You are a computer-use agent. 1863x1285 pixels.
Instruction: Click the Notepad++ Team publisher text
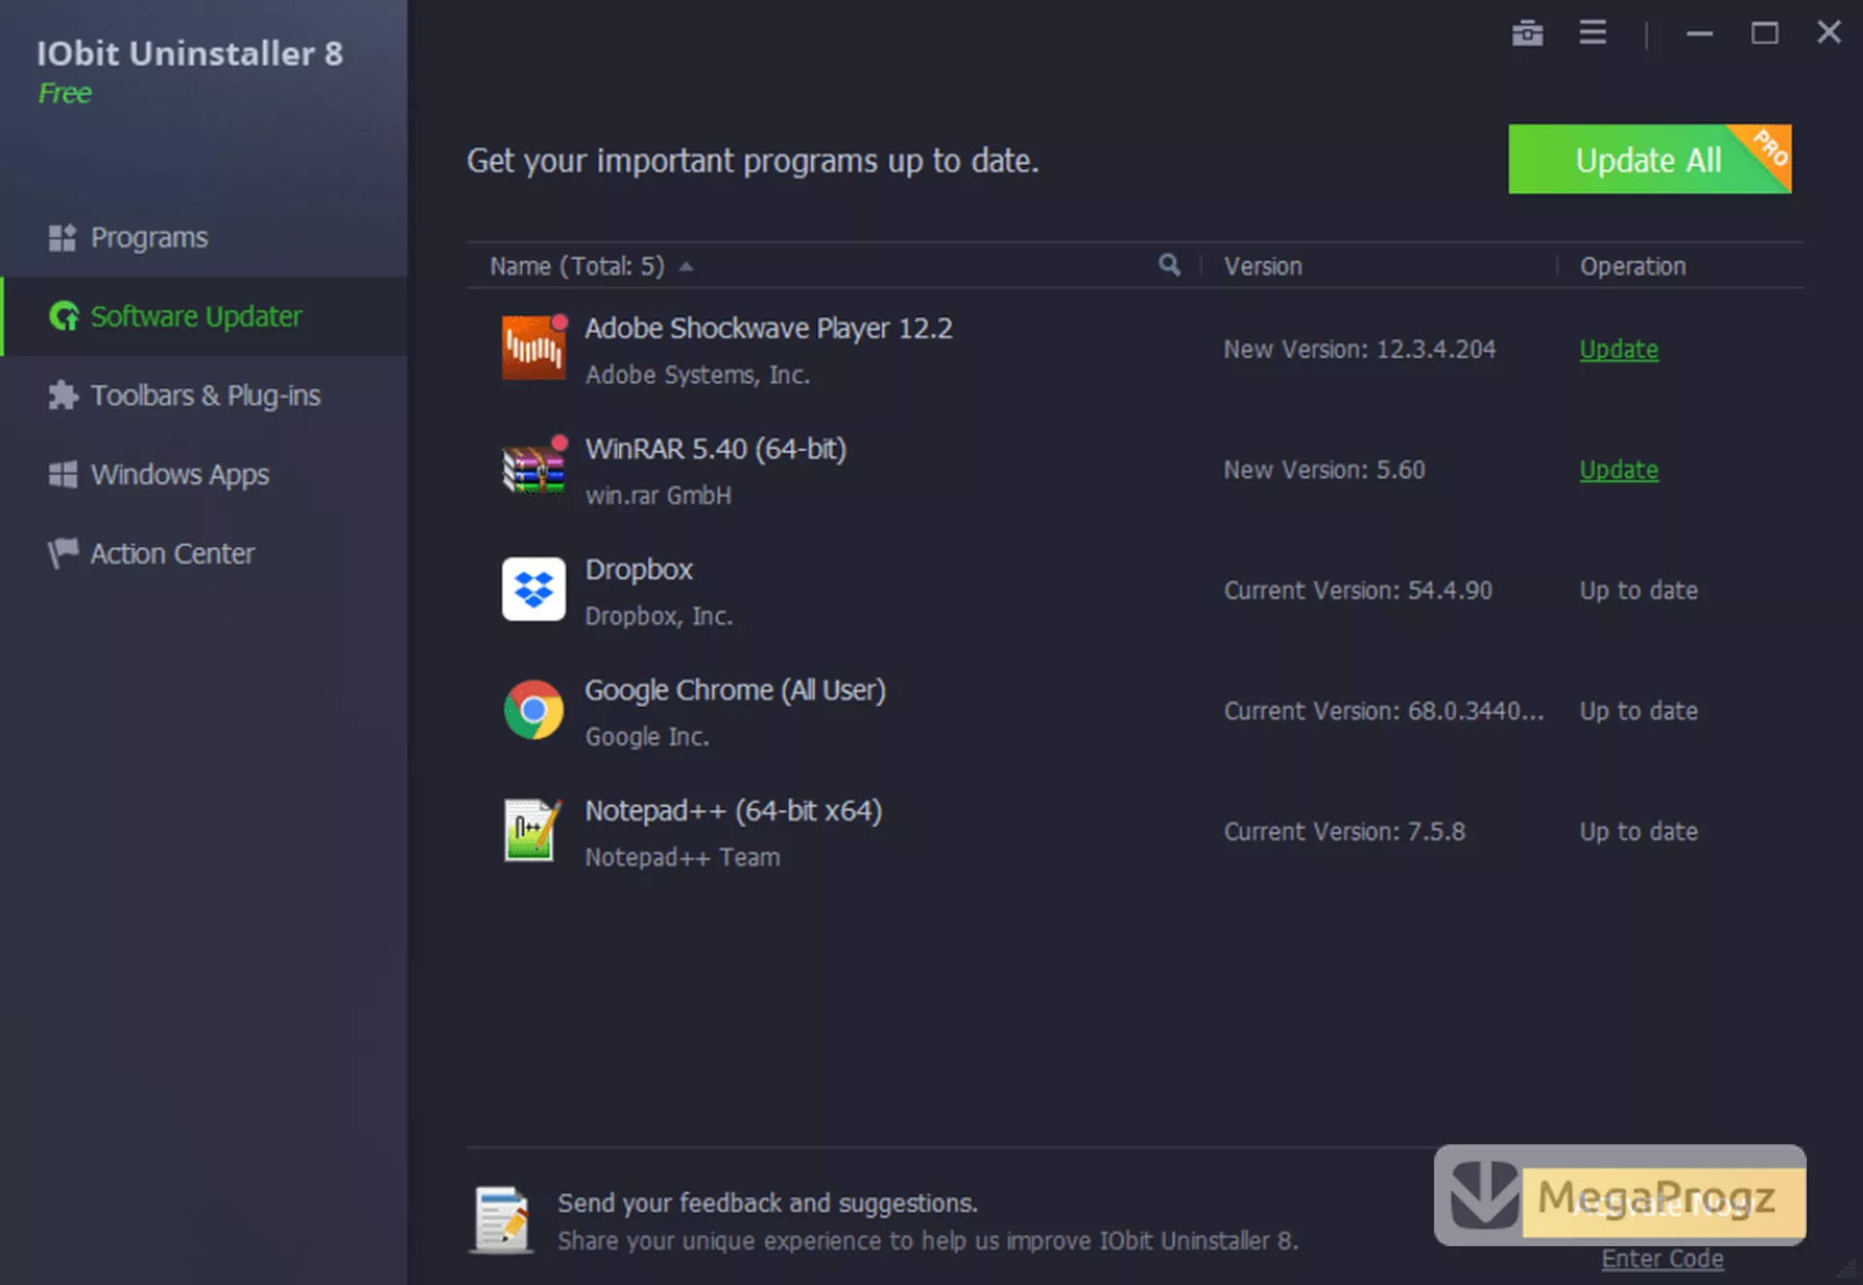(682, 857)
